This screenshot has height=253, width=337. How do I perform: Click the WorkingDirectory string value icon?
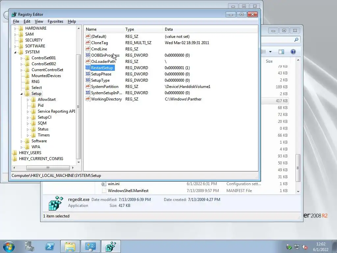pyautogui.click(x=88, y=99)
